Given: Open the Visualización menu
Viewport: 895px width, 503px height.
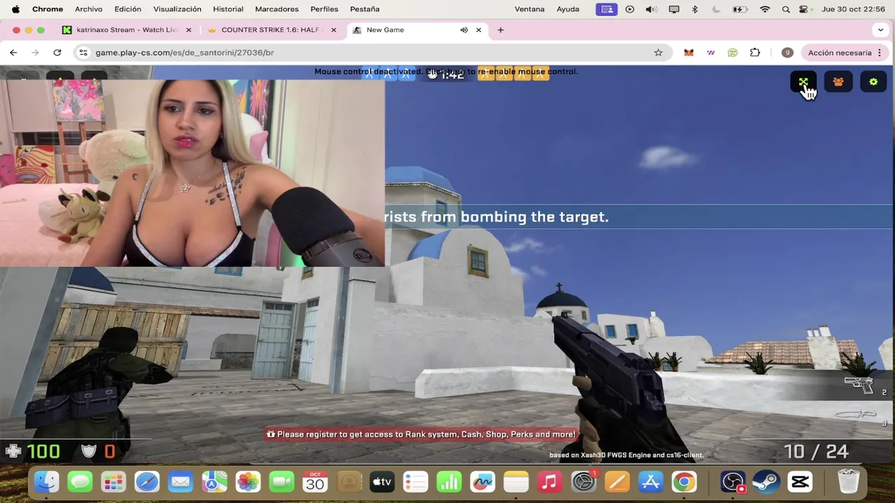Looking at the screenshot, I should pos(178,9).
